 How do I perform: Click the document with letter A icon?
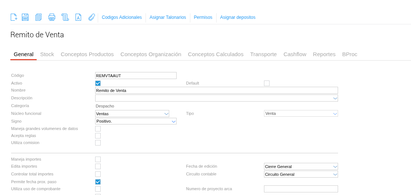coord(78,17)
